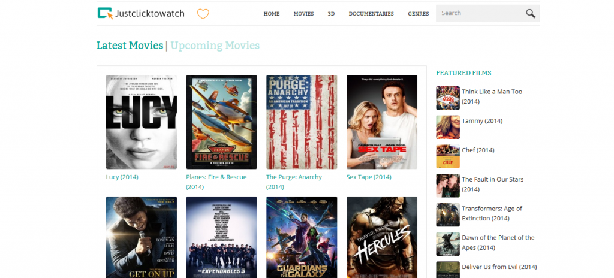Image resolution: width=614 pixels, height=278 pixels.
Task: Click the Sex Tape (2014) title link
Action: pyautogui.click(x=369, y=177)
